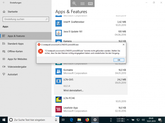Screen dimensions: 165x123
Task: Click the Leseliste-App icon
Action: 58,109
